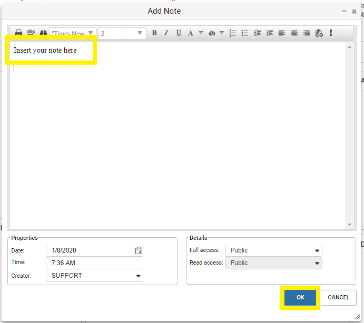
Task: Run spell check from the toolbar
Action: (31, 33)
